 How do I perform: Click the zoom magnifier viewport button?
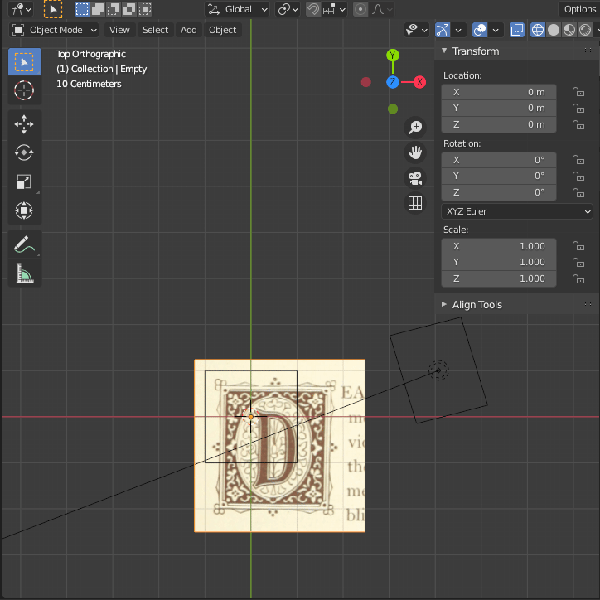415,127
